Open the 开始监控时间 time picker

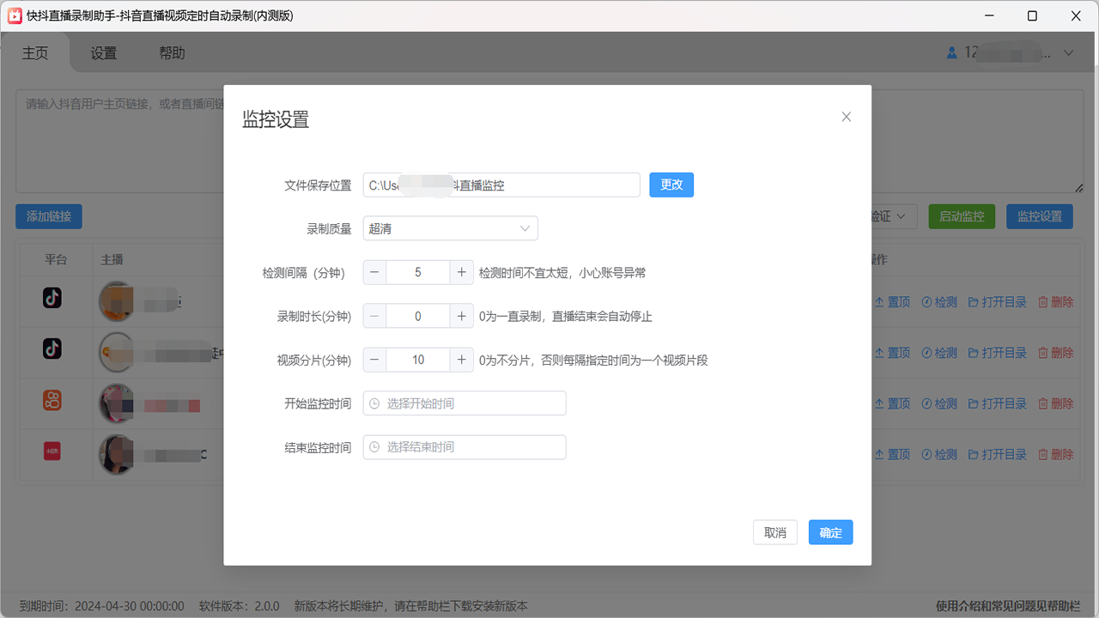point(464,403)
